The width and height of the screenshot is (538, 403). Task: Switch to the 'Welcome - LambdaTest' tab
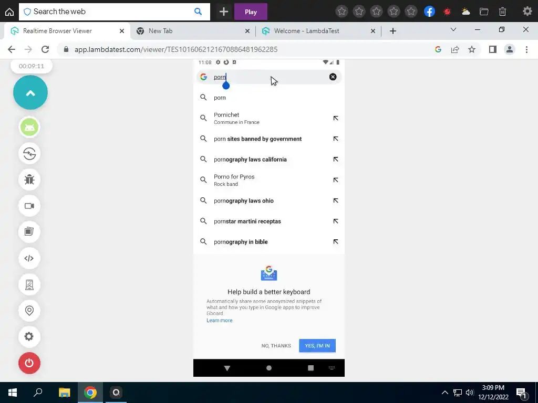pos(318,31)
